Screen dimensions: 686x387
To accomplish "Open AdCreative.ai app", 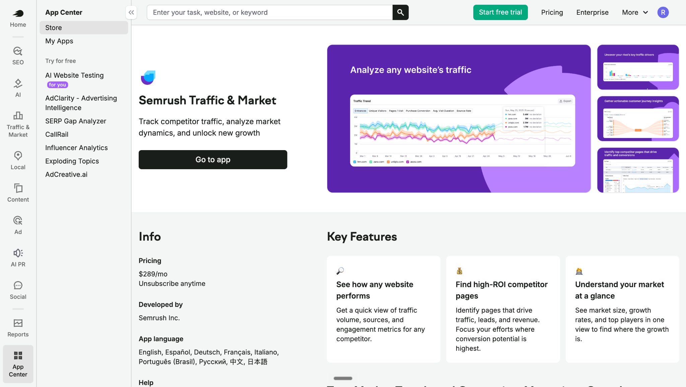I will pos(66,175).
